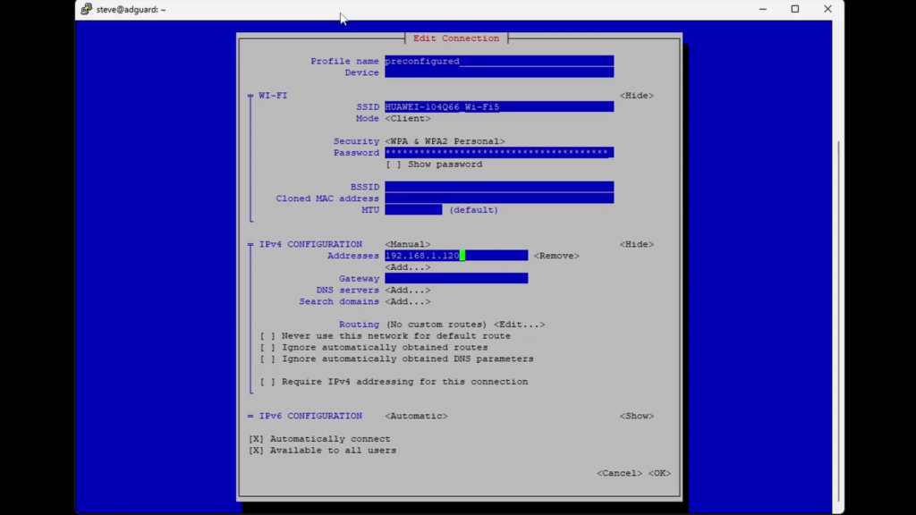Screen dimensions: 916x515
Task: Add a DNS server entry
Action: click(x=407, y=291)
